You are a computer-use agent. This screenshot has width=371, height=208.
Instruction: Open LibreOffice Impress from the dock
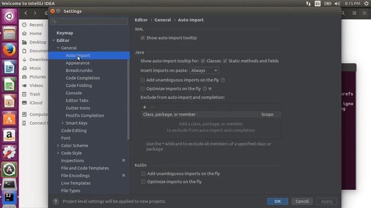9,102
